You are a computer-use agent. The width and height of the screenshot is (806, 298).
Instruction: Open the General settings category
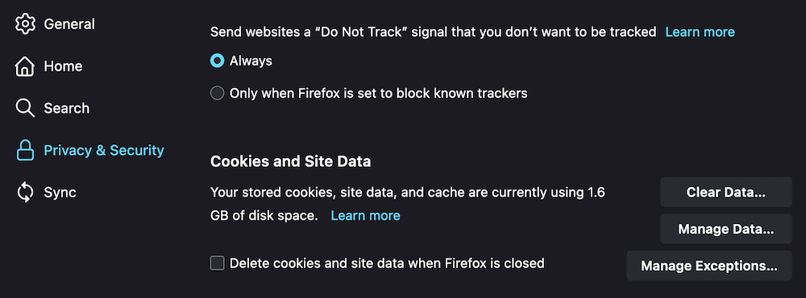69,24
